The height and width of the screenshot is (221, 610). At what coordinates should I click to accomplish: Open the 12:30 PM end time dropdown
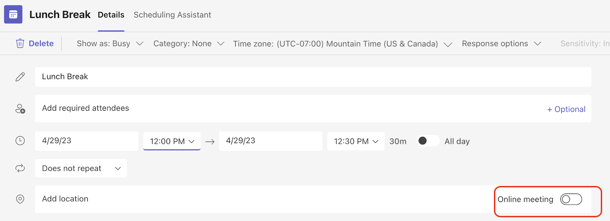356,142
